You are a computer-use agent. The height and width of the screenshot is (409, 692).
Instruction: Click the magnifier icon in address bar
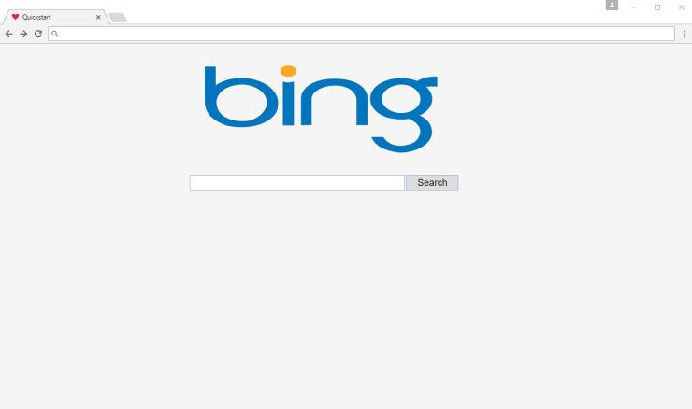[55, 34]
